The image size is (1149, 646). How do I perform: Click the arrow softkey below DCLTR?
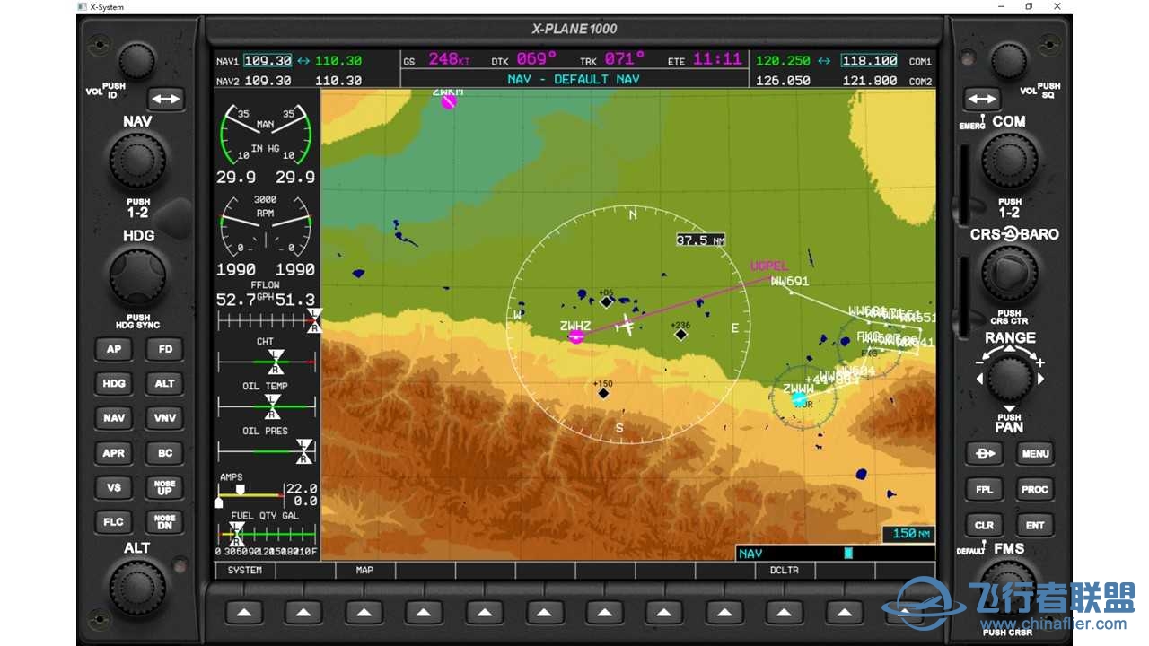784,613
